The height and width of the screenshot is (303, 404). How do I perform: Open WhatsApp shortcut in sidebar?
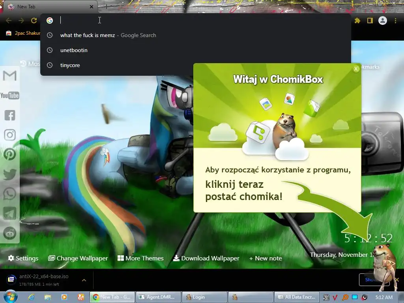pyautogui.click(x=10, y=194)
